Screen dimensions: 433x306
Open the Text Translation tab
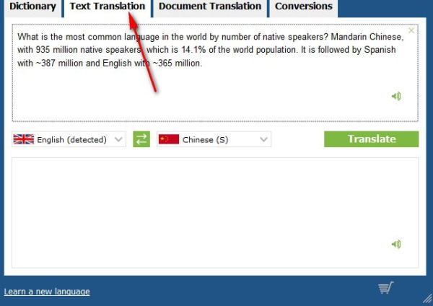click(107, 6)
